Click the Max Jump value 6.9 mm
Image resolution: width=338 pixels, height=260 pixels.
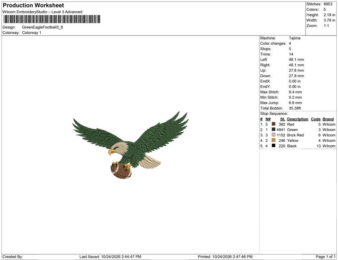click(x=295, y=103)
